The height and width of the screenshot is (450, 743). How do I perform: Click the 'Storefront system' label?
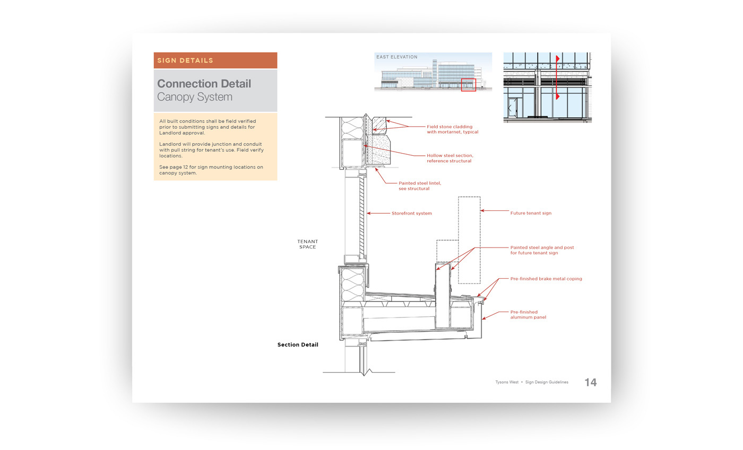point(411,213)
